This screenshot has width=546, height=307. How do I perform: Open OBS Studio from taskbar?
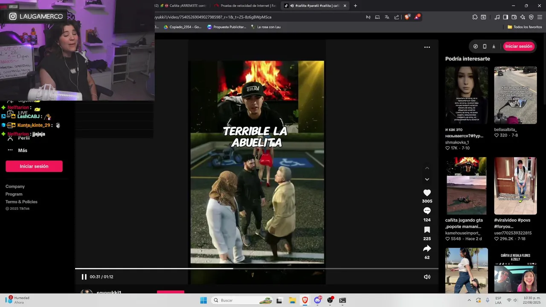click(x=330, y=300)
